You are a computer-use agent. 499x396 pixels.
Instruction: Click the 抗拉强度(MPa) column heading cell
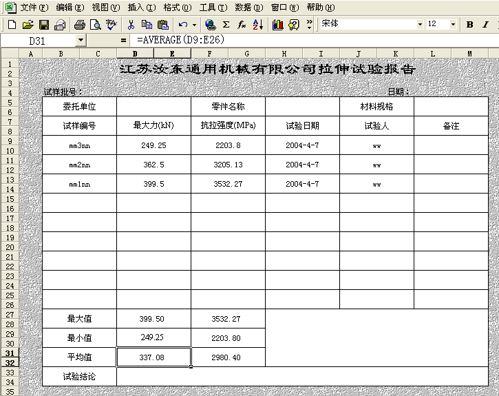tap(229, 126)
